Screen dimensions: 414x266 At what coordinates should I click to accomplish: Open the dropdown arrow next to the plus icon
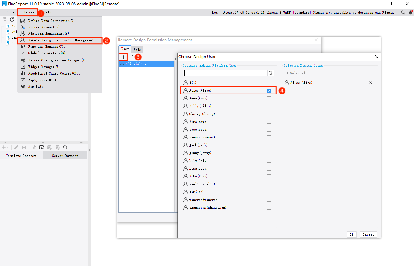pos(8,147)
